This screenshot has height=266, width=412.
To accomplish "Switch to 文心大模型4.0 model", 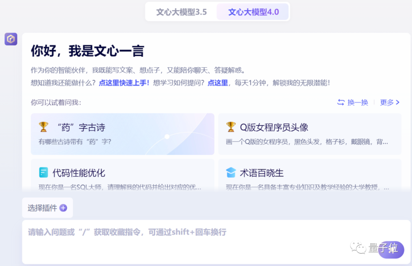I will point(253,12).
